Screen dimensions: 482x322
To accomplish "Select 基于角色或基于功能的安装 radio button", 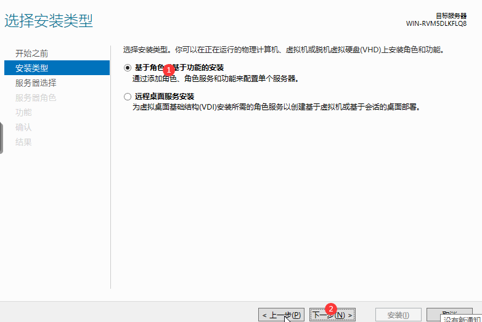I will tap(128, 68).
